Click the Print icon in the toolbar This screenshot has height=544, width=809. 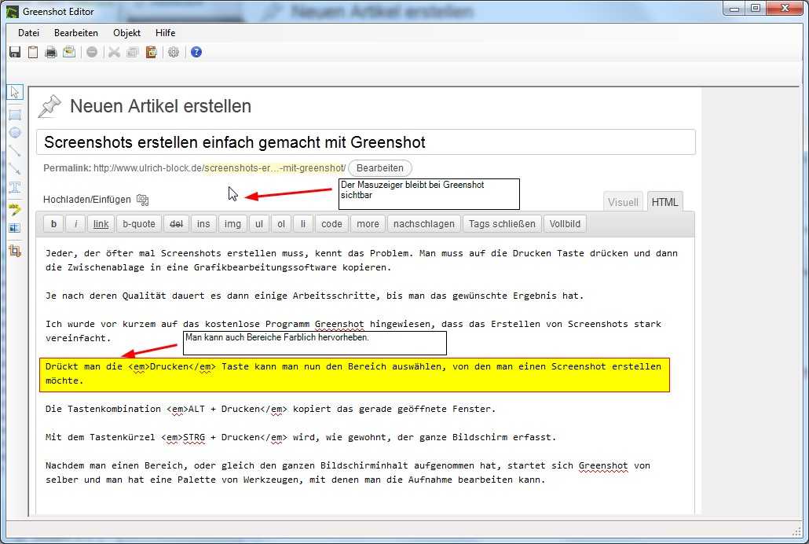click(50, 52)
